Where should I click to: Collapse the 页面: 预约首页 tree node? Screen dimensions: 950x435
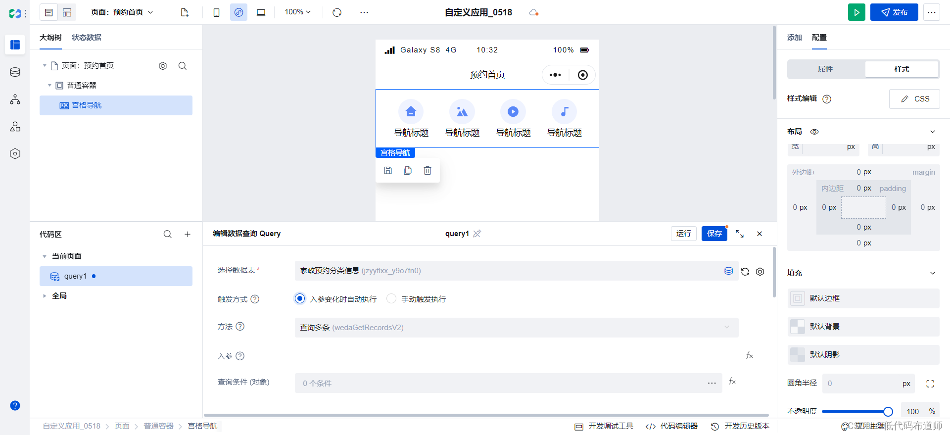pos(45,65)
